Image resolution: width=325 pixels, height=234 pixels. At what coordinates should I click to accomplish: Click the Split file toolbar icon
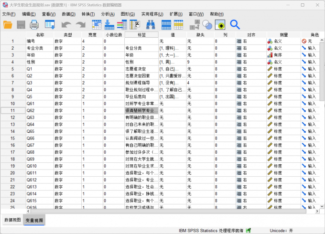195,24
